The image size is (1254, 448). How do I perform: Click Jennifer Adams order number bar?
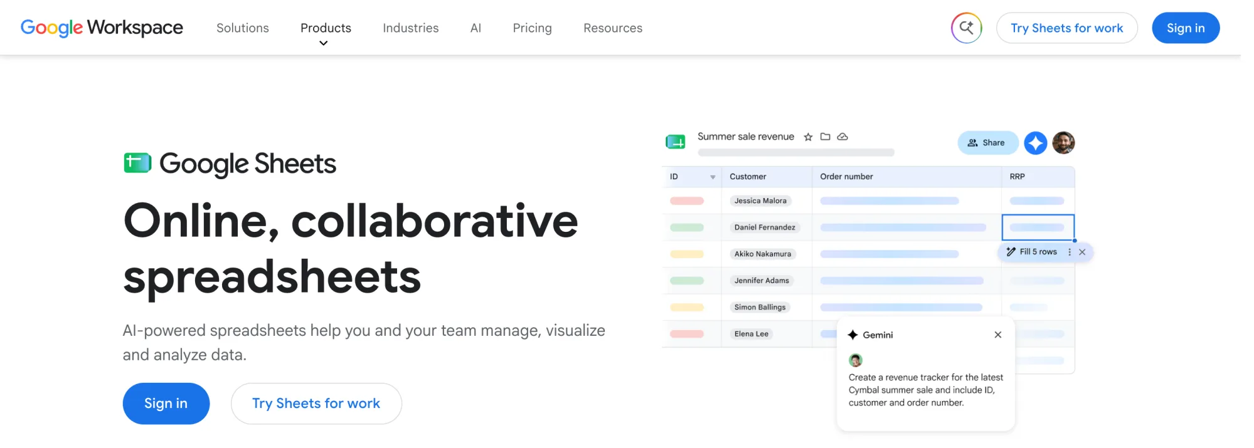tap(901, 281)
